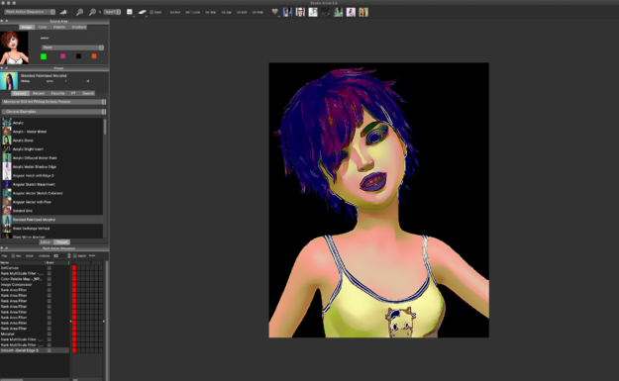
Task: Click the current preset preview thumbnail
Action: [x=9, y=81]
